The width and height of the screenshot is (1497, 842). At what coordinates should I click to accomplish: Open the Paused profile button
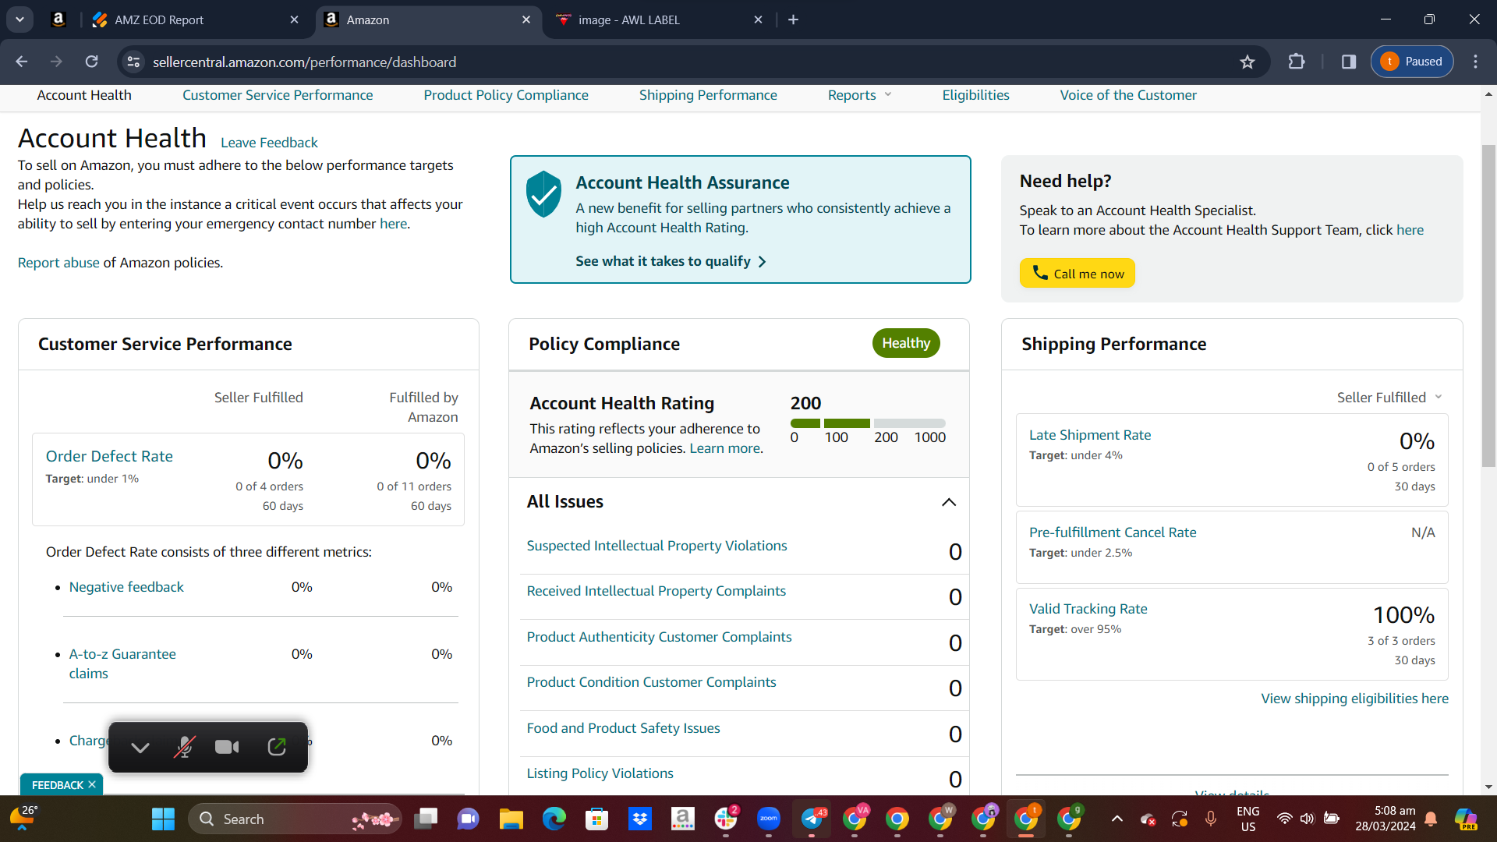1412,62
